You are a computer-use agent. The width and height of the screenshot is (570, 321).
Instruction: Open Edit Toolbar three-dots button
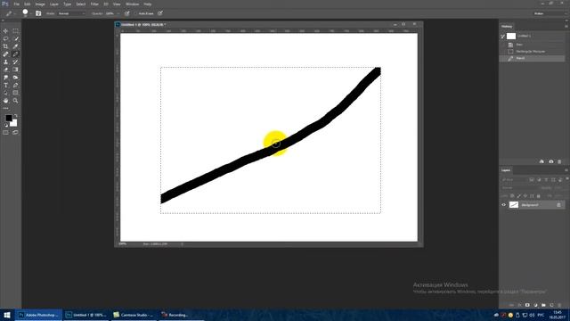point(5,108)
